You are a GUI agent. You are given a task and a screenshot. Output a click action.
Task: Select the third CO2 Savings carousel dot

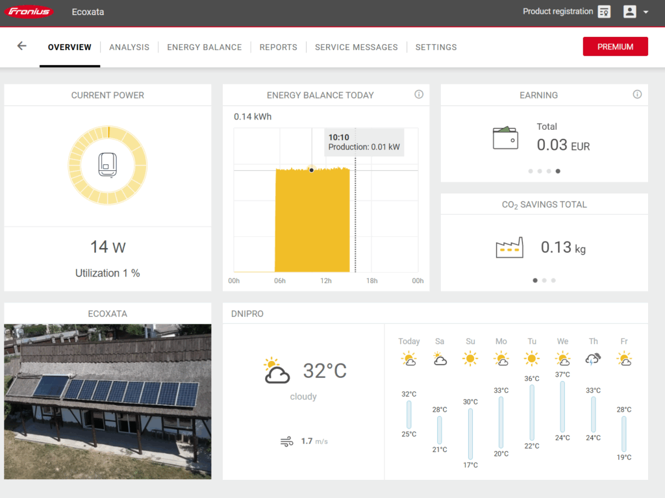tap(553, 280)
